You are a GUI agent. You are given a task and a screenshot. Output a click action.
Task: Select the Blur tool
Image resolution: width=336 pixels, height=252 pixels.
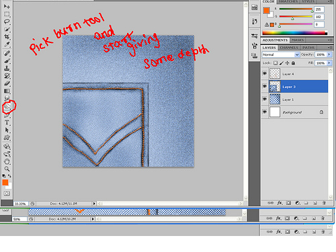click(x=7, y=98)
